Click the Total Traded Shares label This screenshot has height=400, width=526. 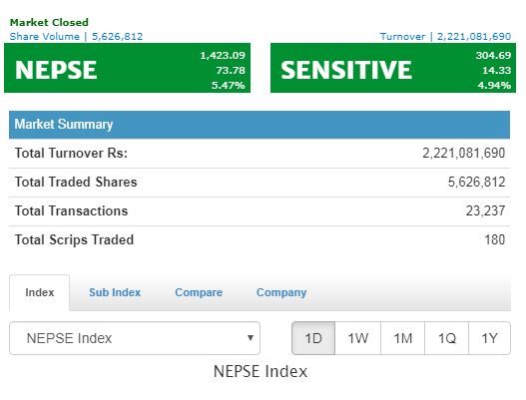(76, 182)
